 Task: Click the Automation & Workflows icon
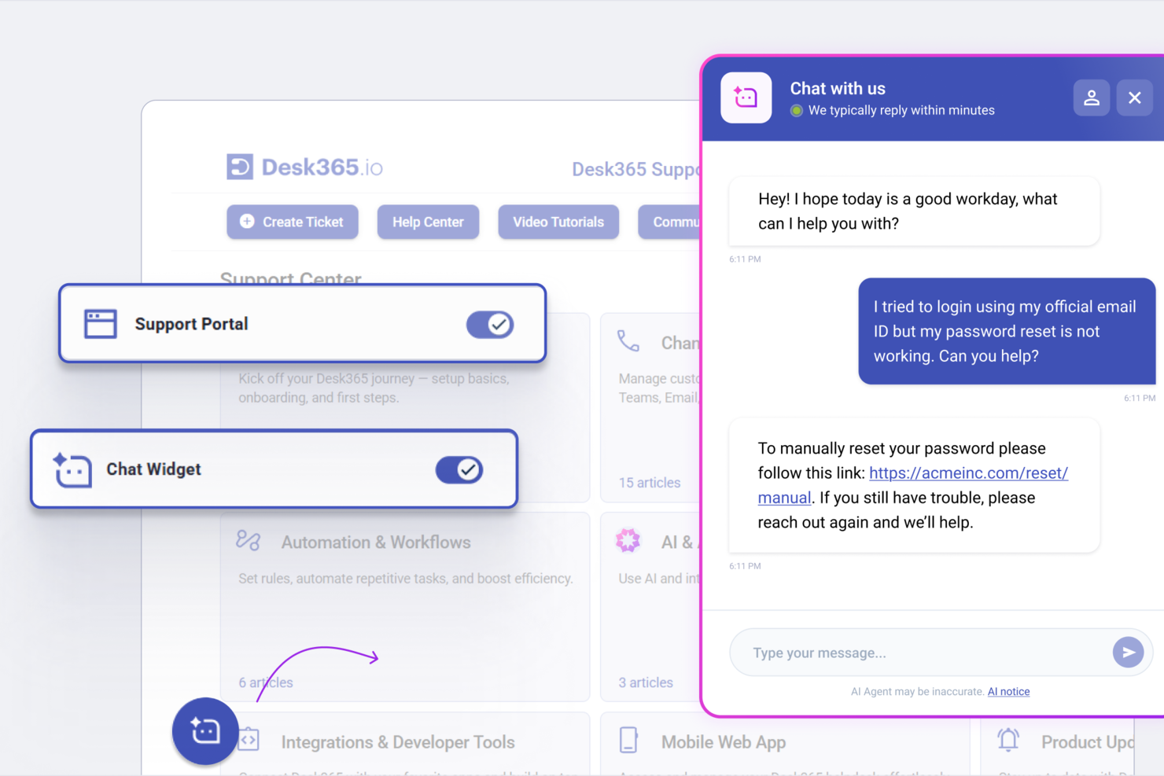tap(248, 541)
